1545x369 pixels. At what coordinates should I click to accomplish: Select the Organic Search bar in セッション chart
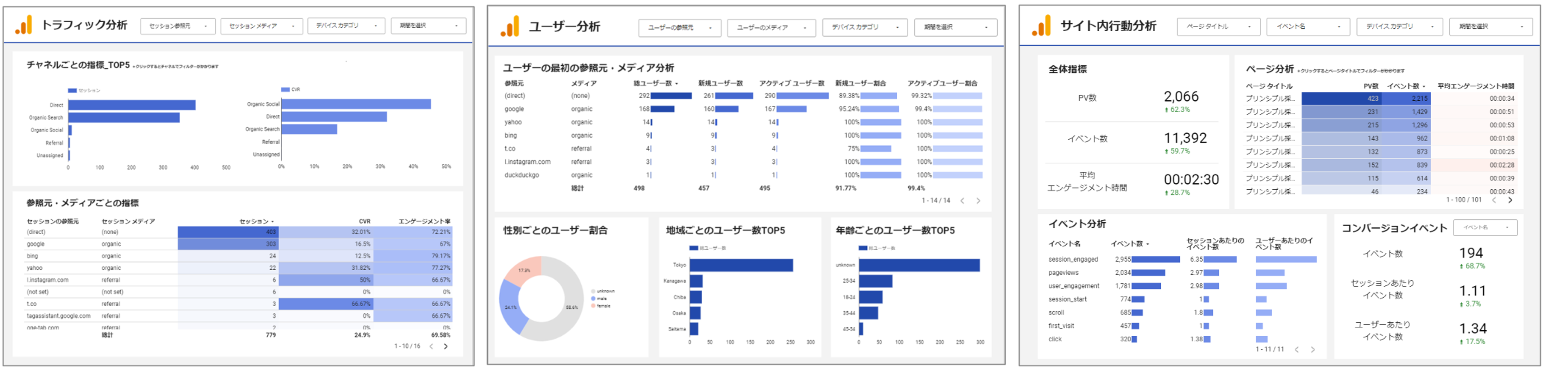123,117
